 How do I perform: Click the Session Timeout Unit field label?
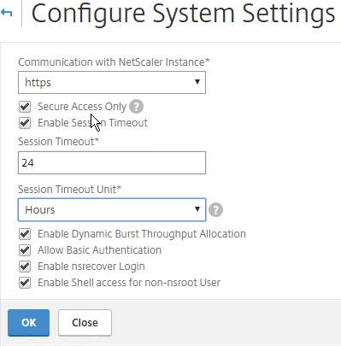coord(70,190)
